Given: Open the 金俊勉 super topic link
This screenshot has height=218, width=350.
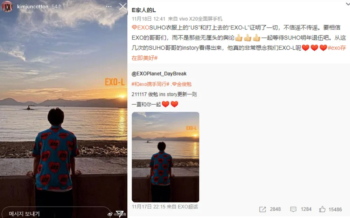Looking at the screenshot, I should pos(182,84).
